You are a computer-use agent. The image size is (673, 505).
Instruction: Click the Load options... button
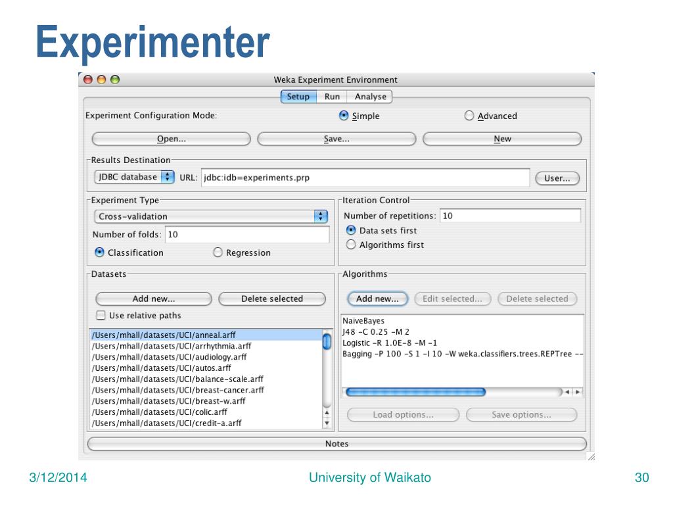click(403, 415)
